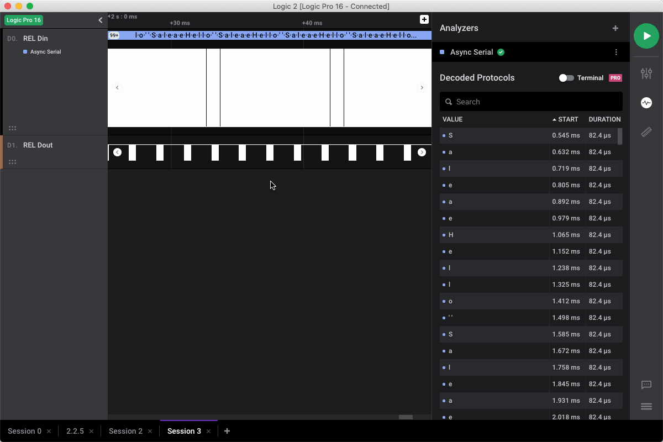The height and width of the screenshot is (442, 663).
Task: Open the device settings sliders icon
Action: pos(646,73)
